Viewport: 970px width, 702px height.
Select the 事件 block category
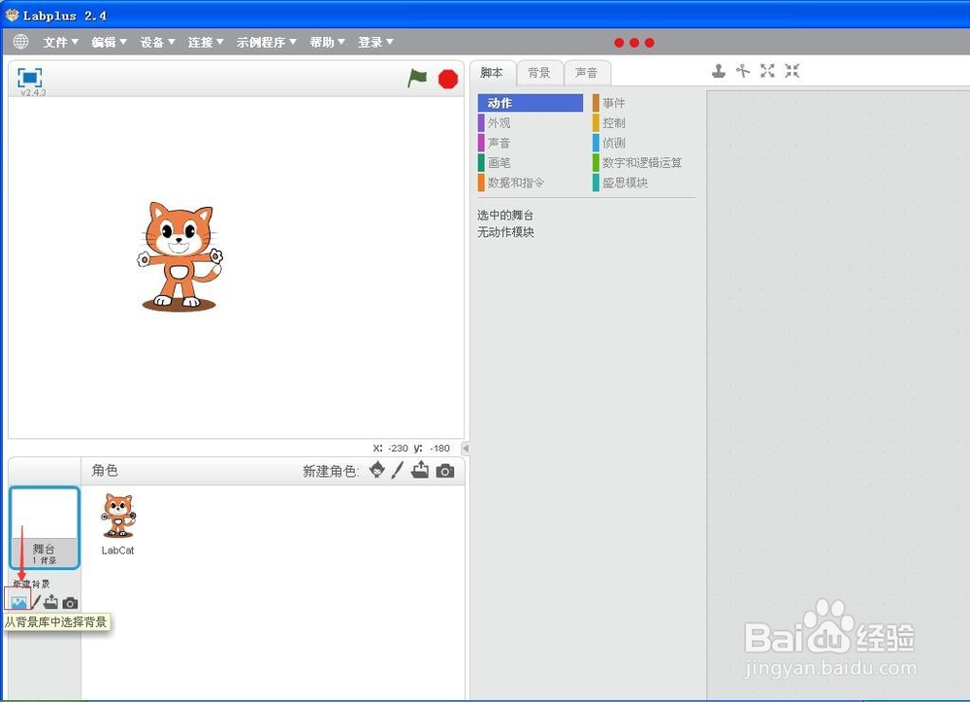[643, 103]
